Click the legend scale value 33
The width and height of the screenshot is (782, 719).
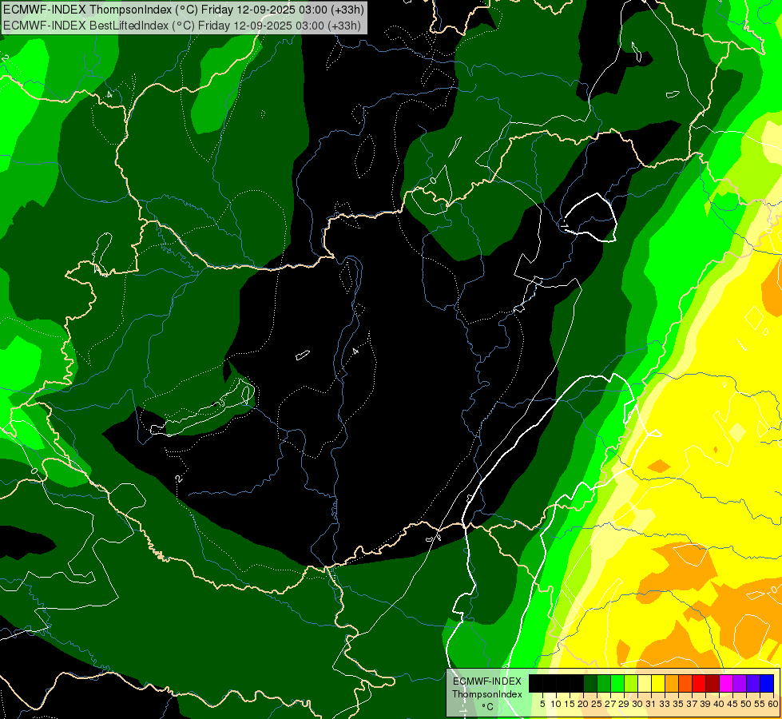665,704
